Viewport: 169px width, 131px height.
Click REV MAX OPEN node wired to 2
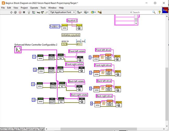[x=96, y=73]
